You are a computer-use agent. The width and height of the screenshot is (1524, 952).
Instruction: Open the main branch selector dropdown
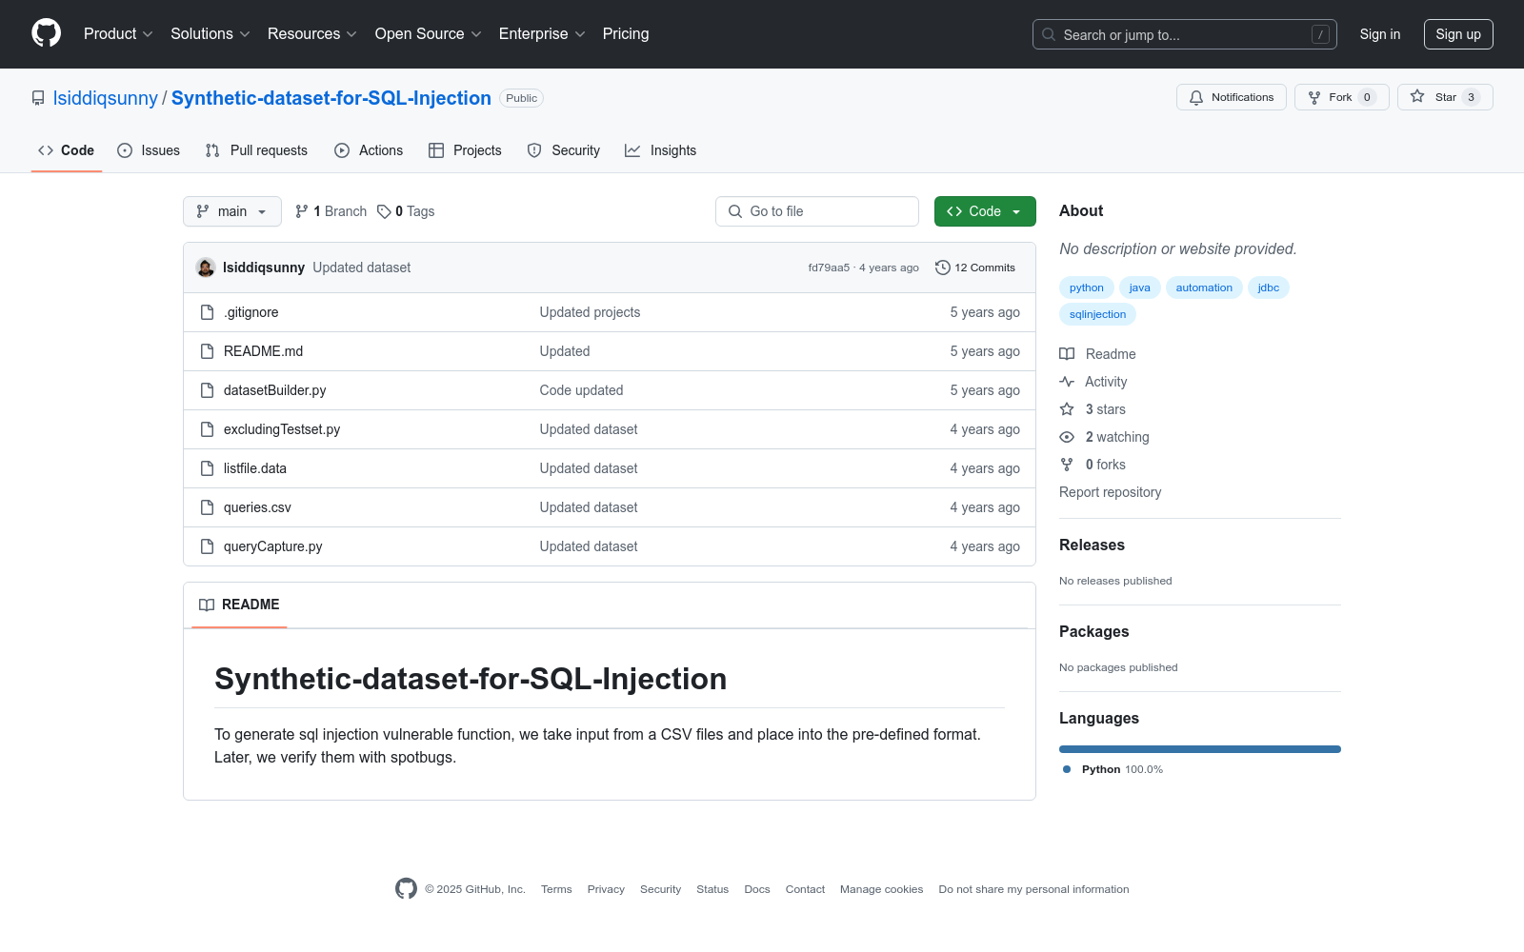pos(232,211)
